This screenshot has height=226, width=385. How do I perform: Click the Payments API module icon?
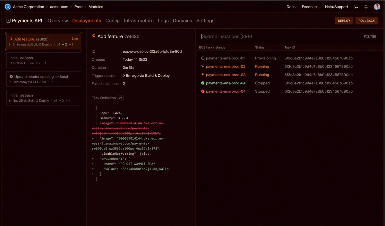click(x=8, y=21)
